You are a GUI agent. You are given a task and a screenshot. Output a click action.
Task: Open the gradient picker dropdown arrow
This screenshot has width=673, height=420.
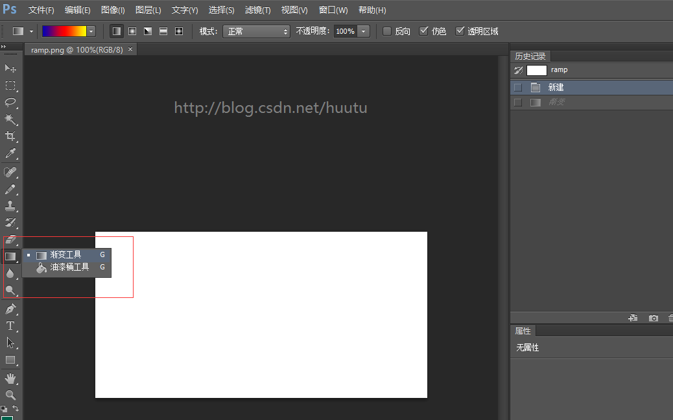(91, 31)
